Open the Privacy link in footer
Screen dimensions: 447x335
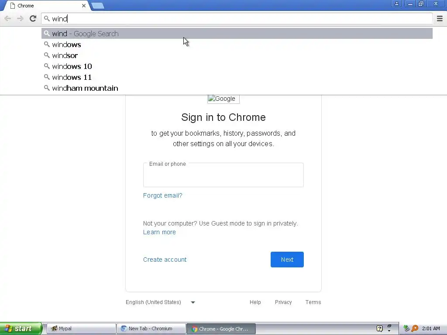[x=283, y=302]
